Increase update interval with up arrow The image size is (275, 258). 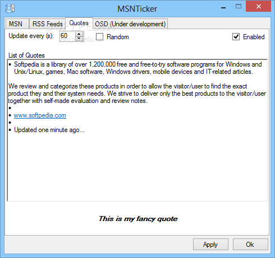point(79,34)
